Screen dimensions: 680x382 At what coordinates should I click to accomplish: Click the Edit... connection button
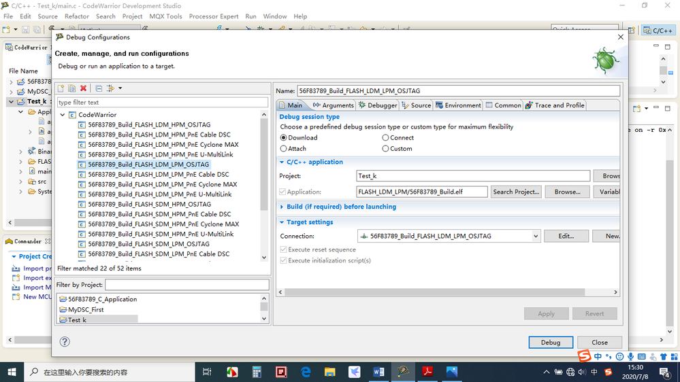[566, 236]
